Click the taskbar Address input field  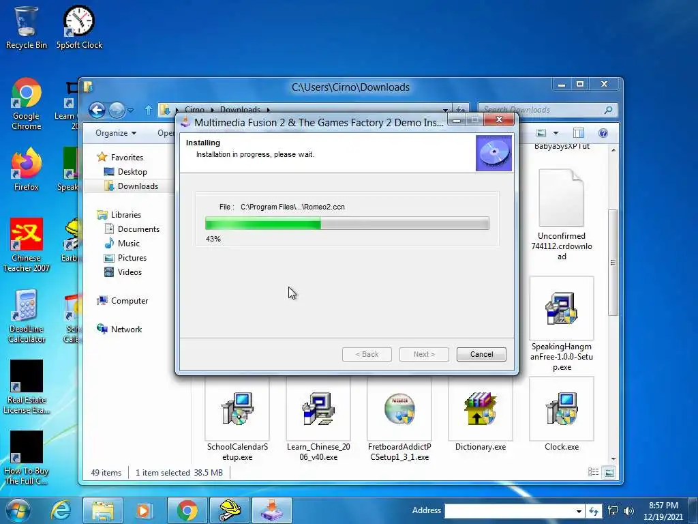(x=509, y=510)
